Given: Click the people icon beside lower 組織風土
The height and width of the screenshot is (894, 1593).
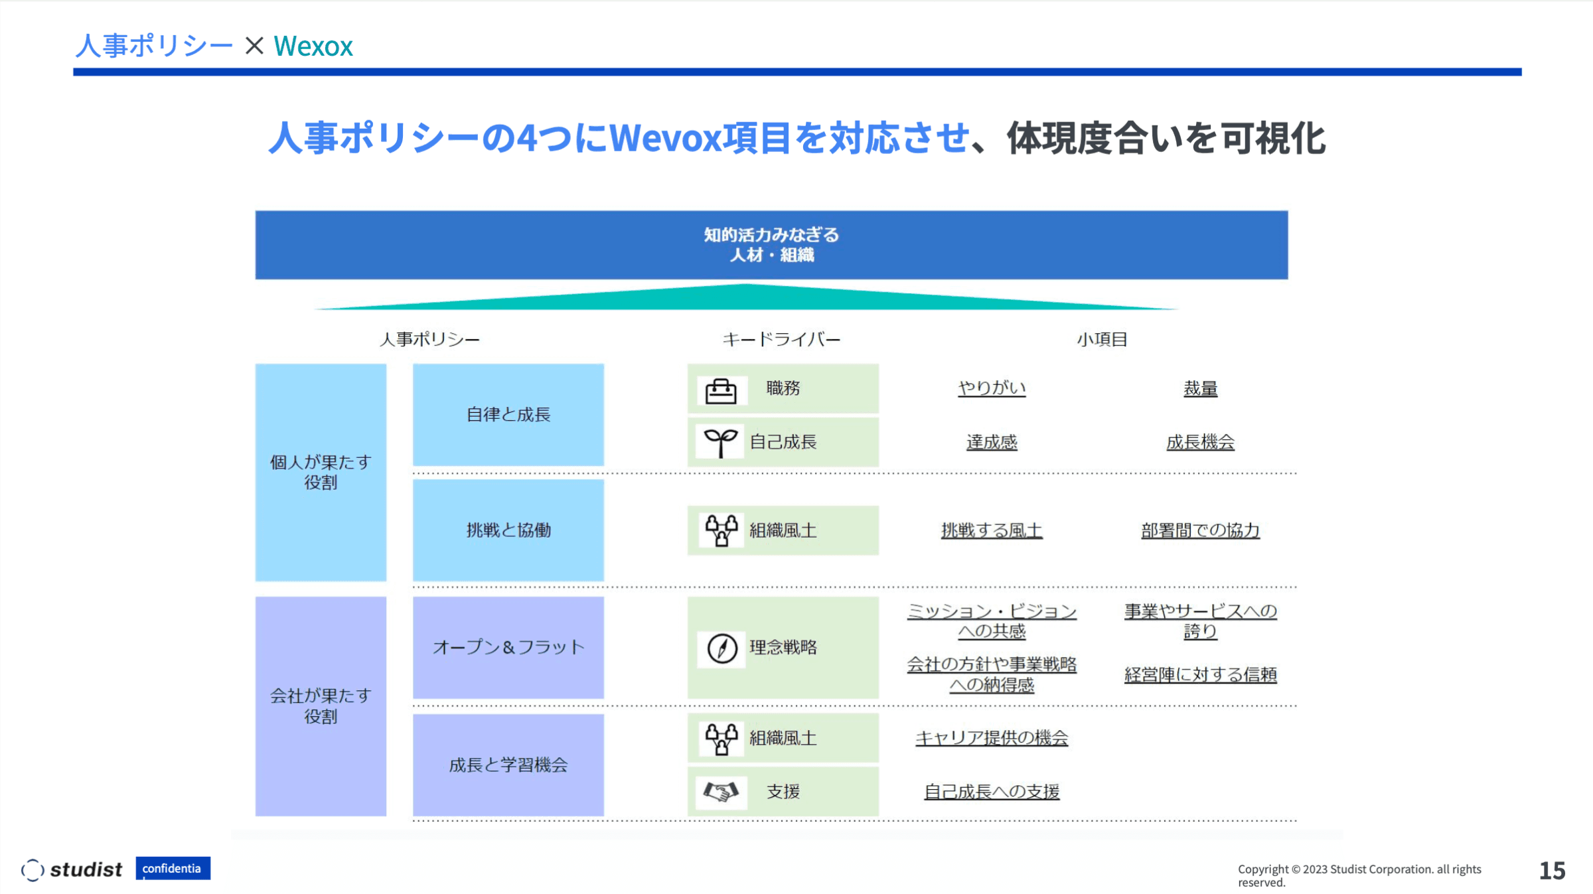Looking at the screenshot, I should click(721, 739).
